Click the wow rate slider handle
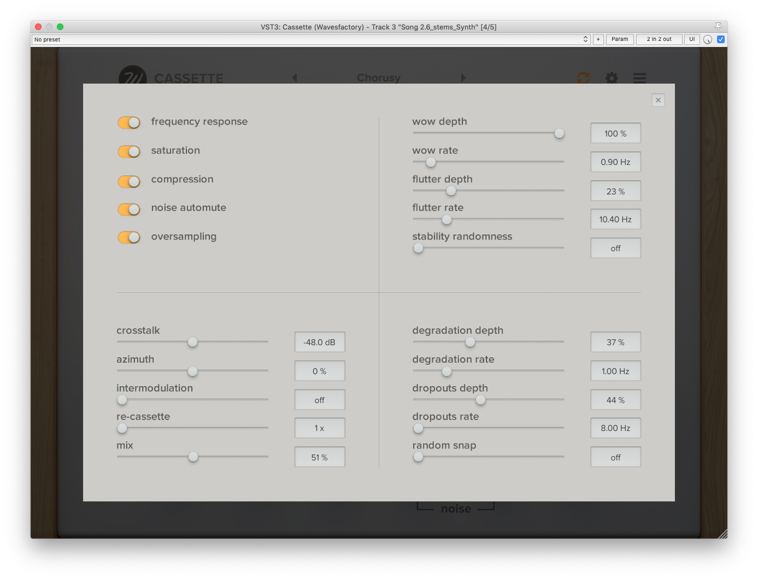The width and height of the screenshot is (758, 579). tap(431, 162)
